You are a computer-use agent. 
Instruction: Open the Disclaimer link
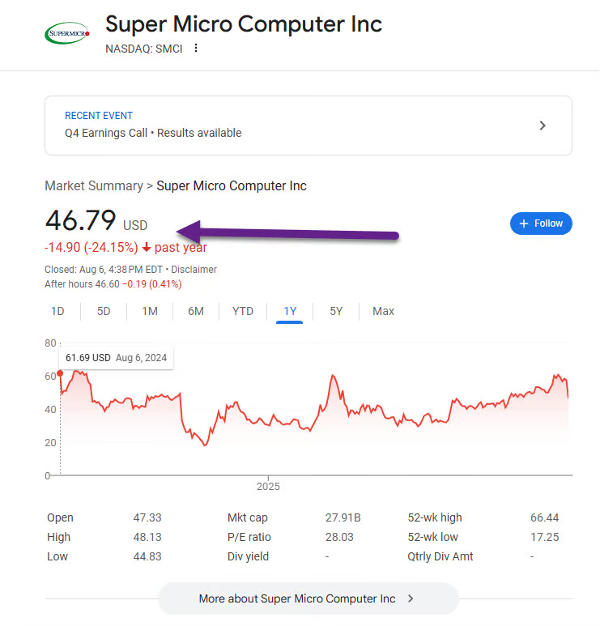(194, 270)
